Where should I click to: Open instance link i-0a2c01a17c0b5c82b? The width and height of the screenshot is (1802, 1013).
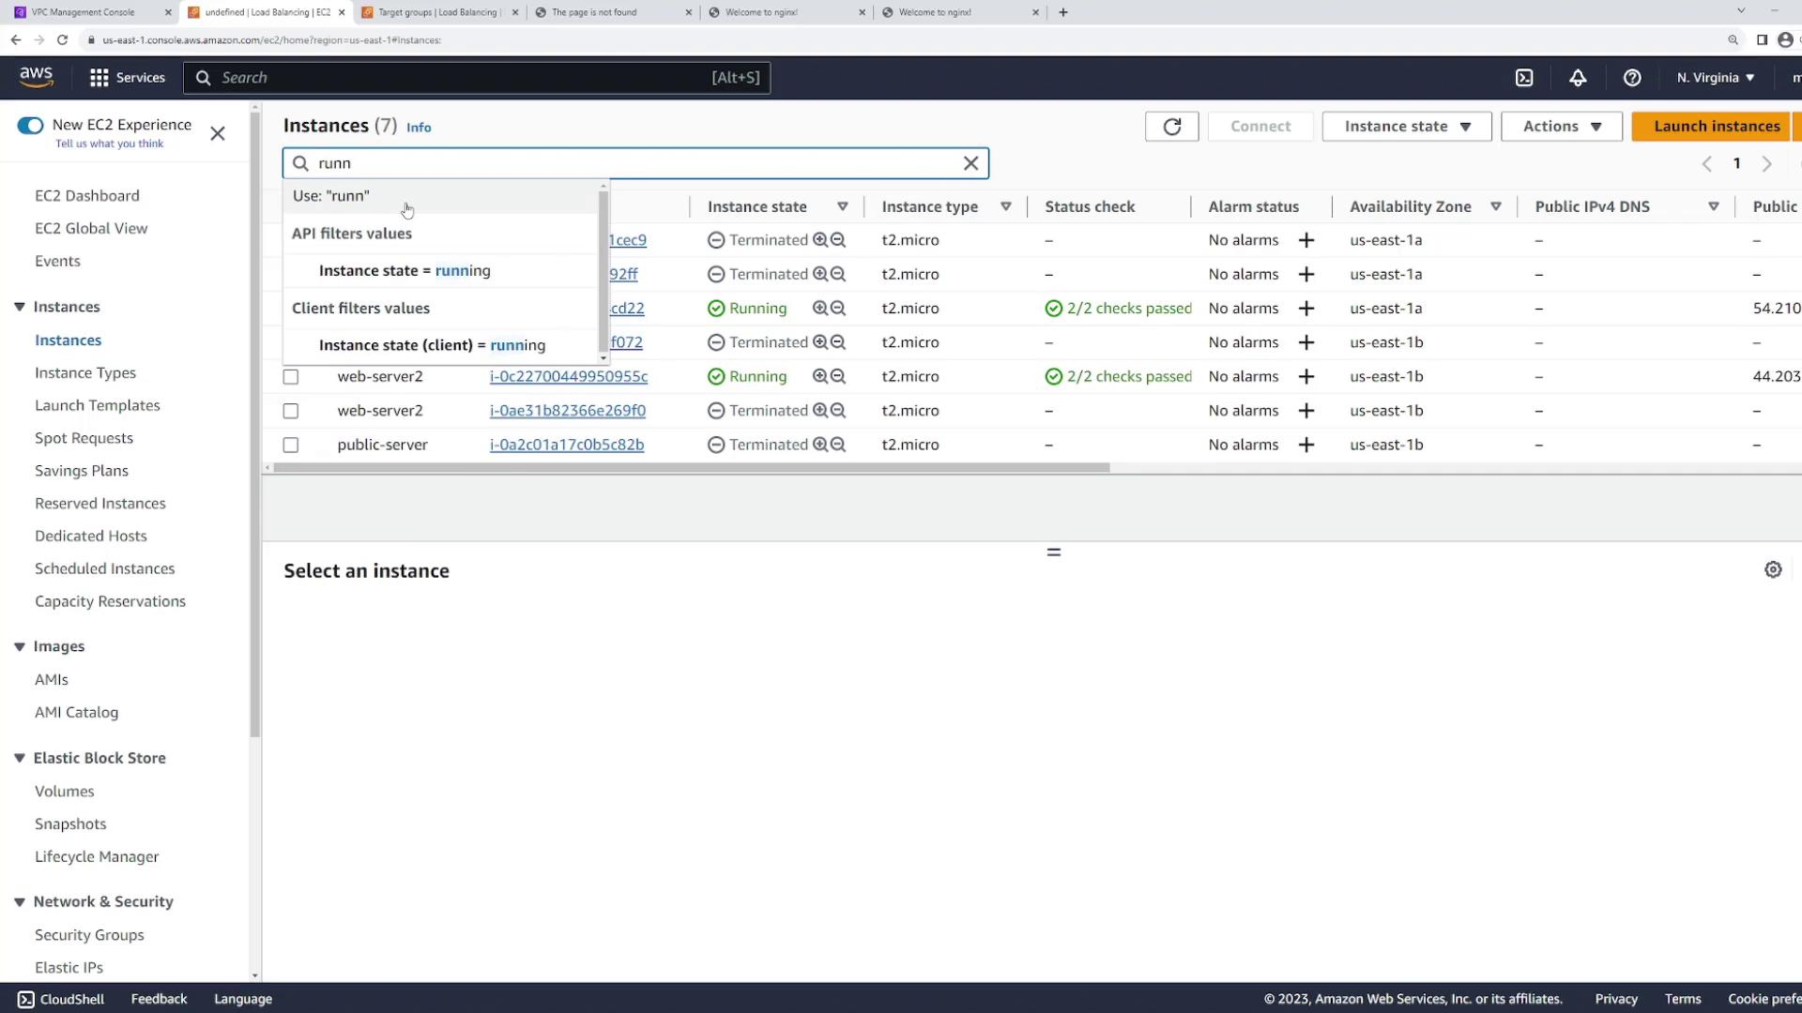coord(567,445)
